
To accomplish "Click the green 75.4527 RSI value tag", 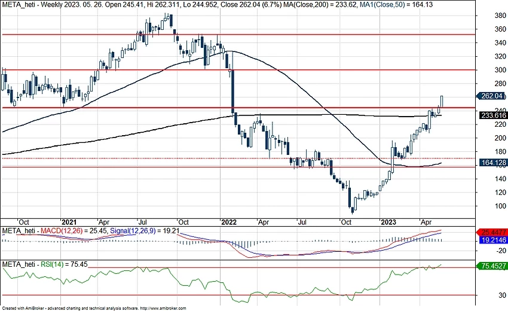I will click(x=491, y=266).
